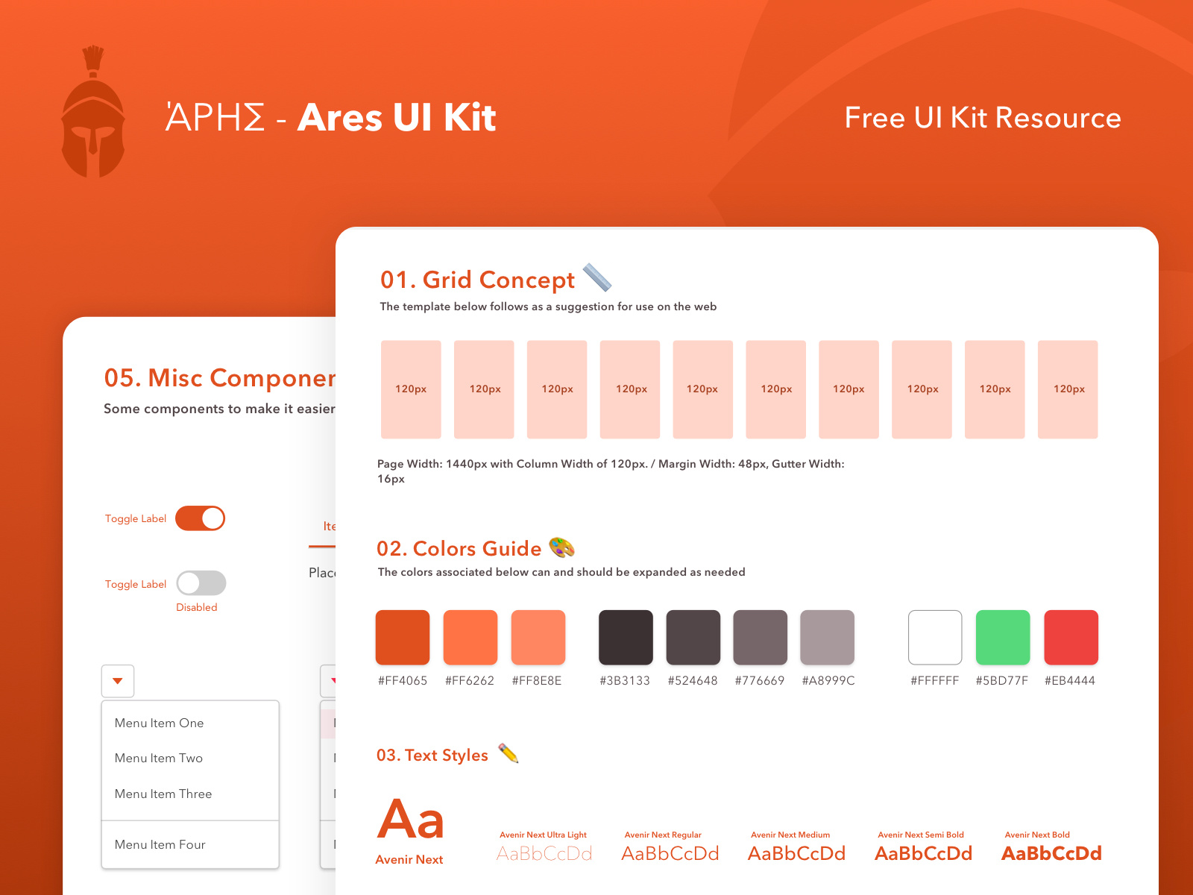Pick the #FF4065 labeled orange swatch

[x=403, y=638]
